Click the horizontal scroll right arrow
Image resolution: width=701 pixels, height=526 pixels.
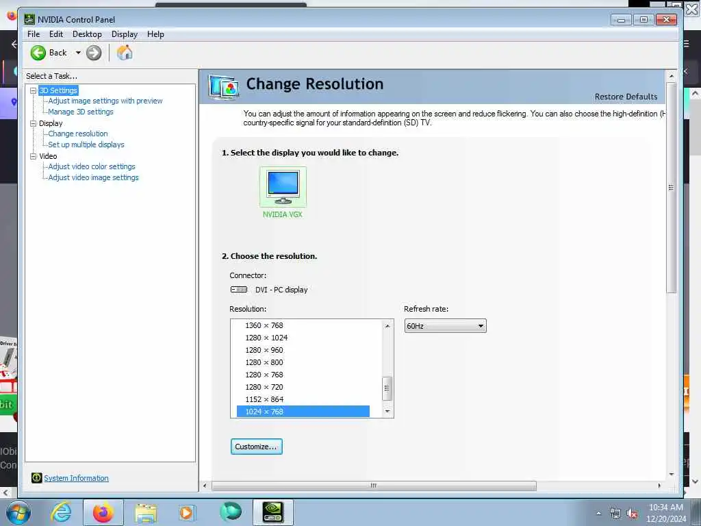tap(659, 486)
